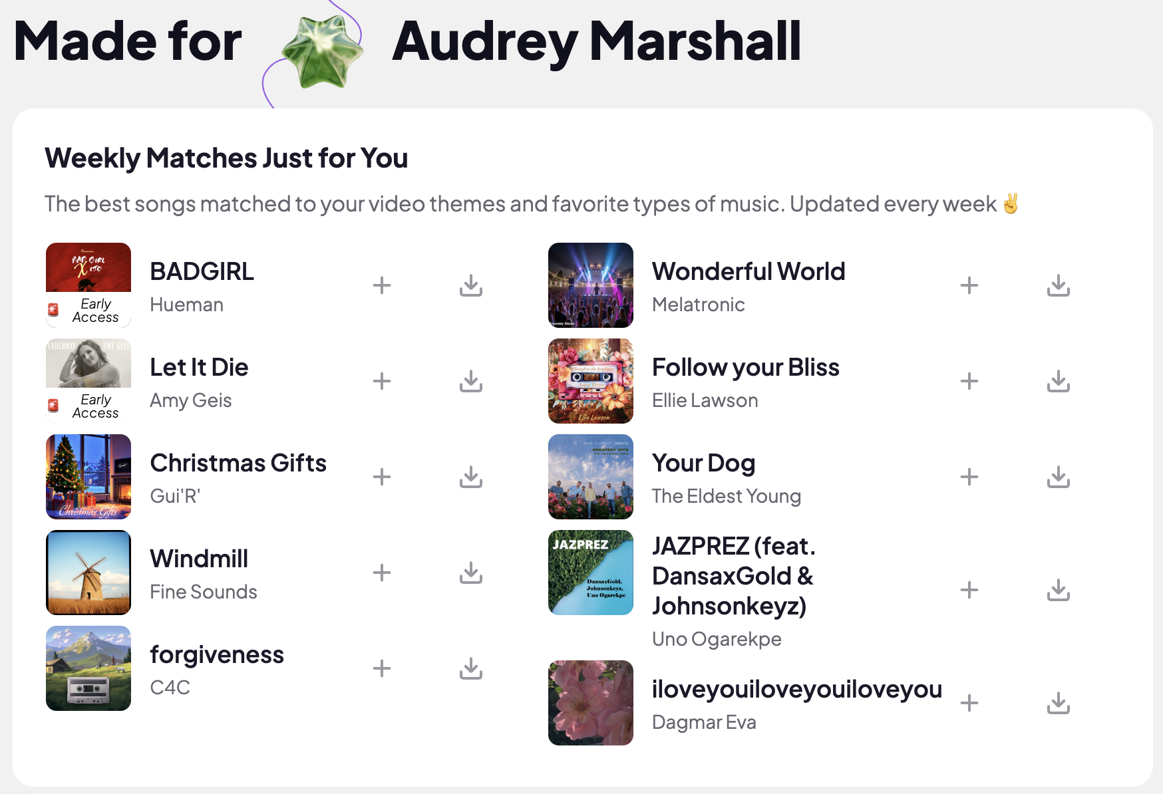Download the song Let It Die
The height and width of the screenshot is (794, 1163).
[471, 382]
